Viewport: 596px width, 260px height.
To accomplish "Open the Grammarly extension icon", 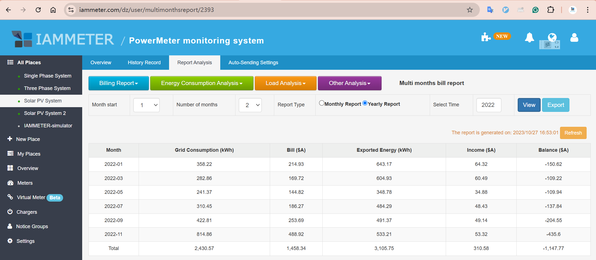I will pos(535,10).
